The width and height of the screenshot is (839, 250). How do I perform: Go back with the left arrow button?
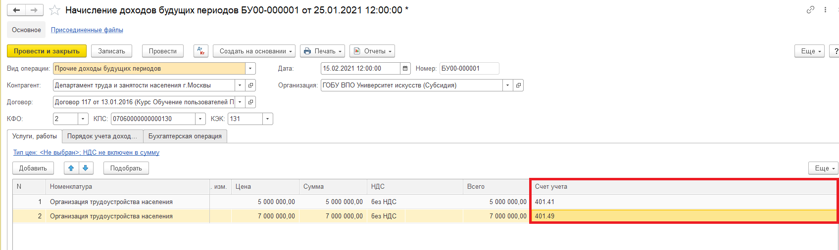(x=16, y=10)
